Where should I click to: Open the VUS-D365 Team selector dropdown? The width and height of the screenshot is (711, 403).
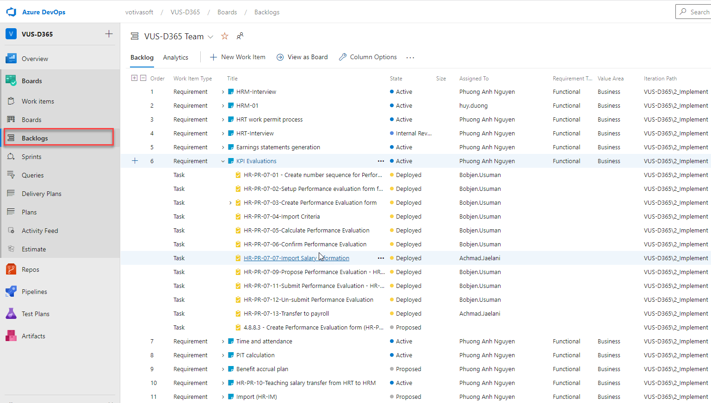coord(210,37)
